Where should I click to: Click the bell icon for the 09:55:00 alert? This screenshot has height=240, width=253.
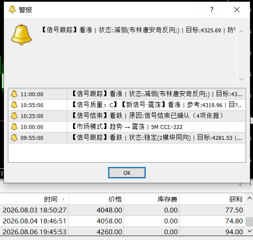pyautogui.click(x=14, y=138)
